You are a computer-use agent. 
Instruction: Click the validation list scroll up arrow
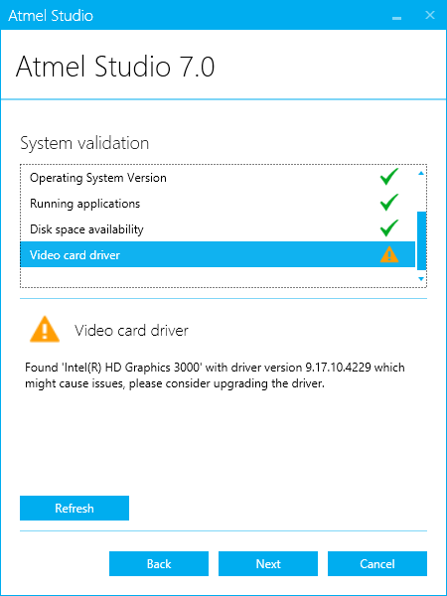click(x=421, y=173)
